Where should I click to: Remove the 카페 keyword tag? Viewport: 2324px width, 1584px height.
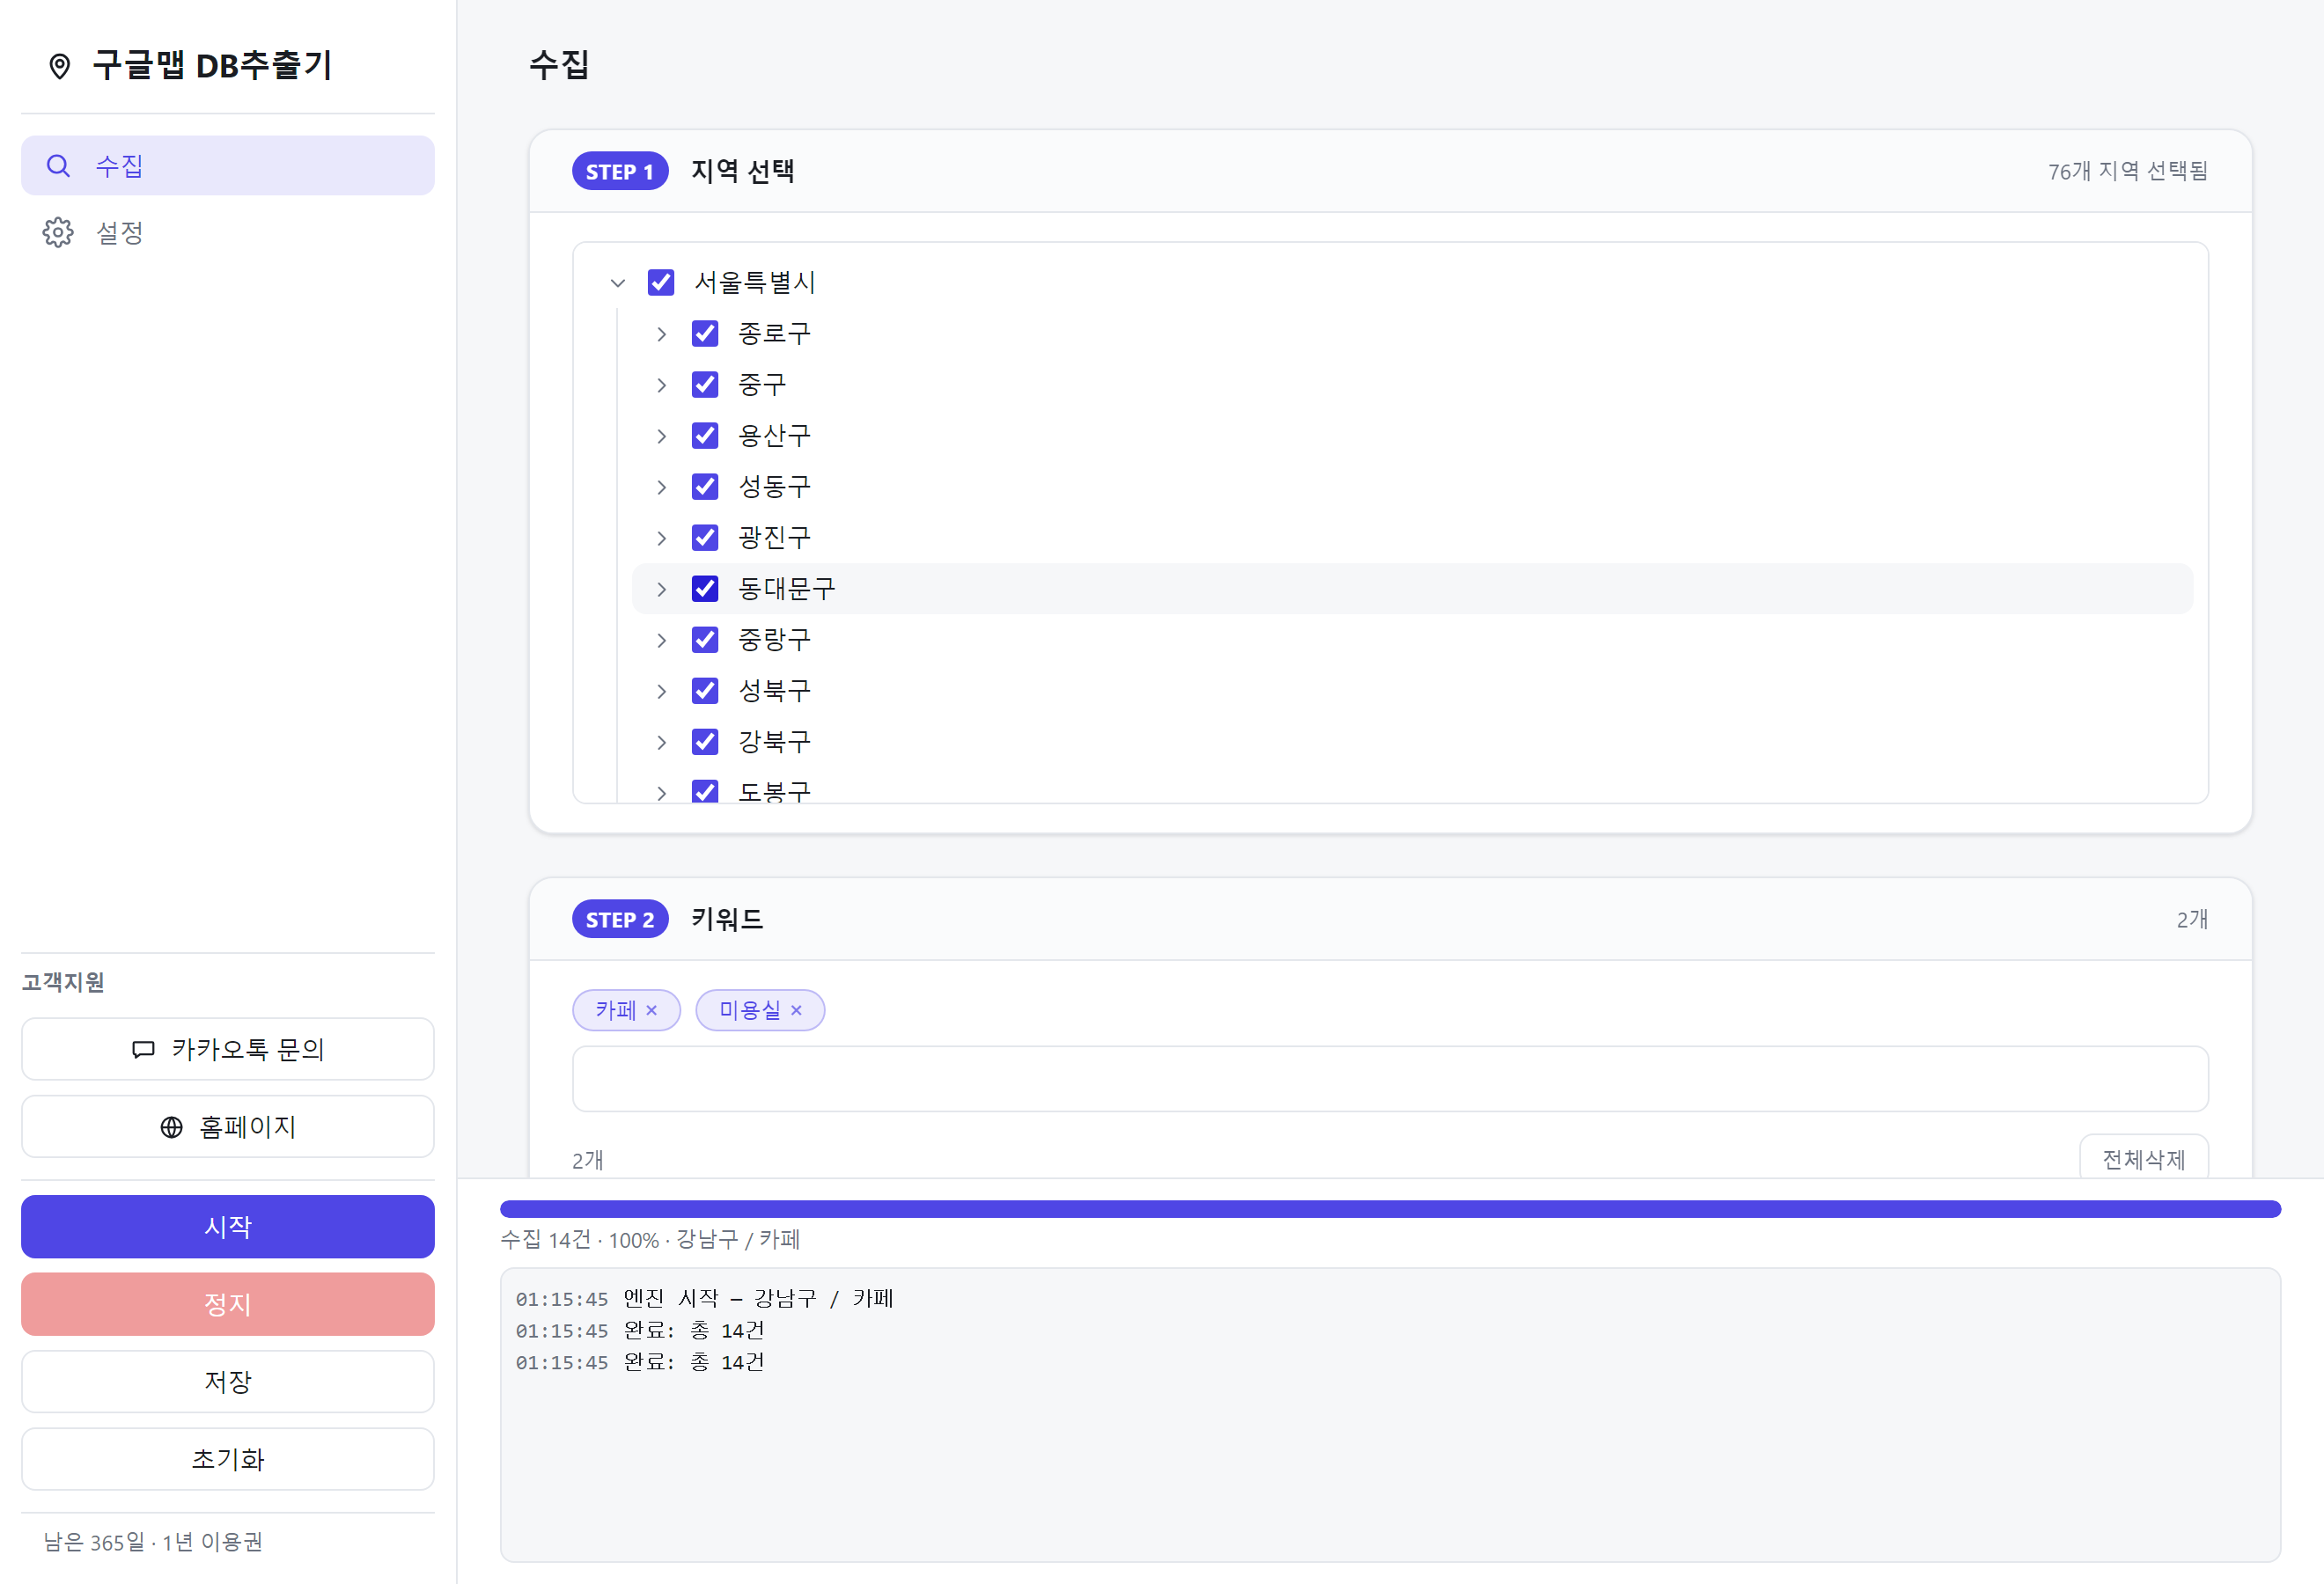[651, 1010]
